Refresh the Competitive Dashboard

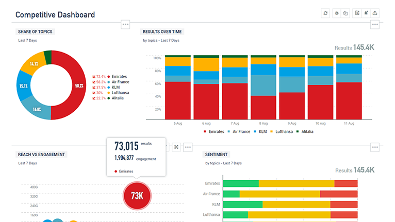tap(325, 13)
